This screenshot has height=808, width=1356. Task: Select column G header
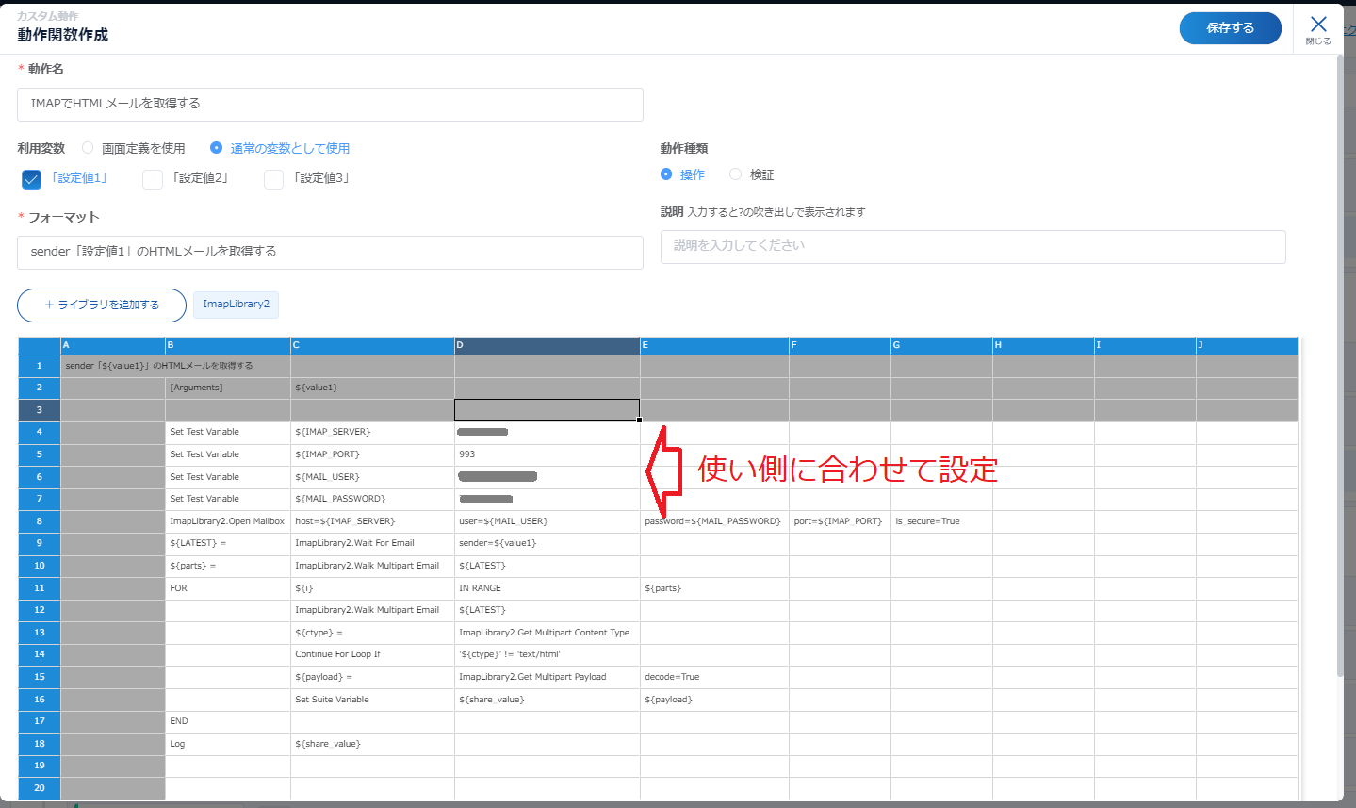coord(941,345)
